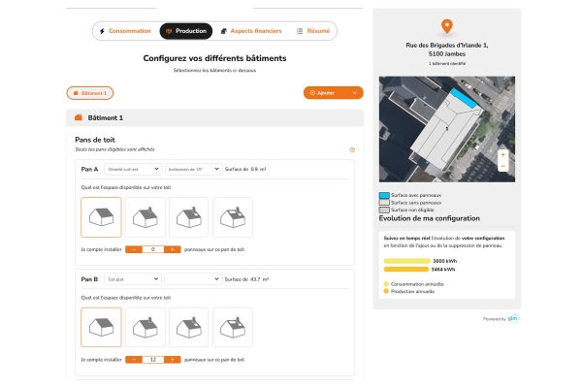The width and height of the screenshot is (582, 388).
Task: Open the Consommation tab
Action: (x=125, y=31)
